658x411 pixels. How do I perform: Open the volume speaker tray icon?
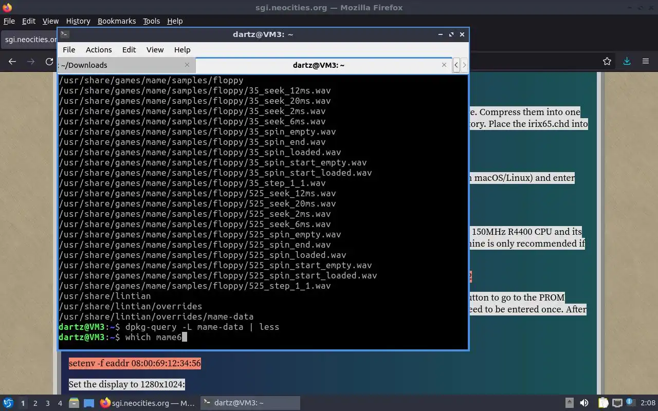[584, 403]
